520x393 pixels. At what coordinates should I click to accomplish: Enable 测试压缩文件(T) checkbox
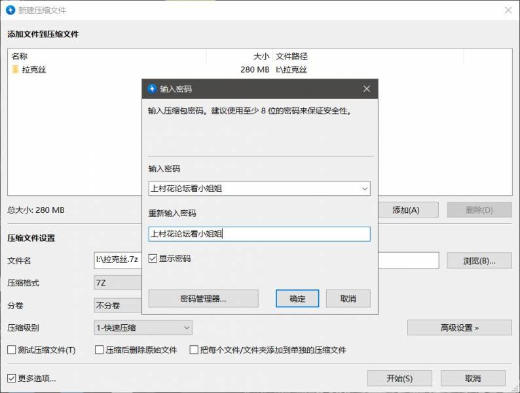coord(11,350)
